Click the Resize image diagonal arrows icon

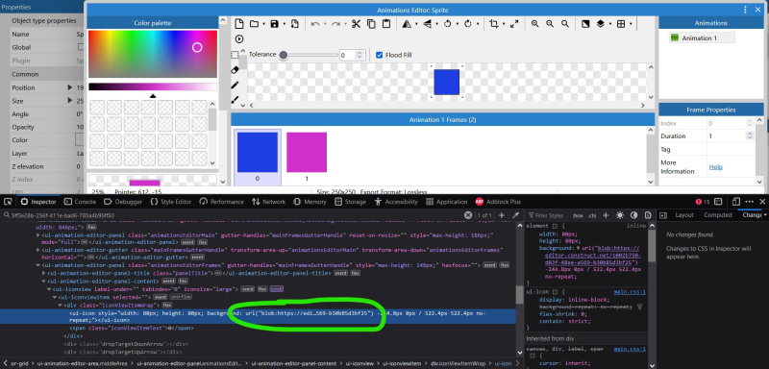(514, 24)
